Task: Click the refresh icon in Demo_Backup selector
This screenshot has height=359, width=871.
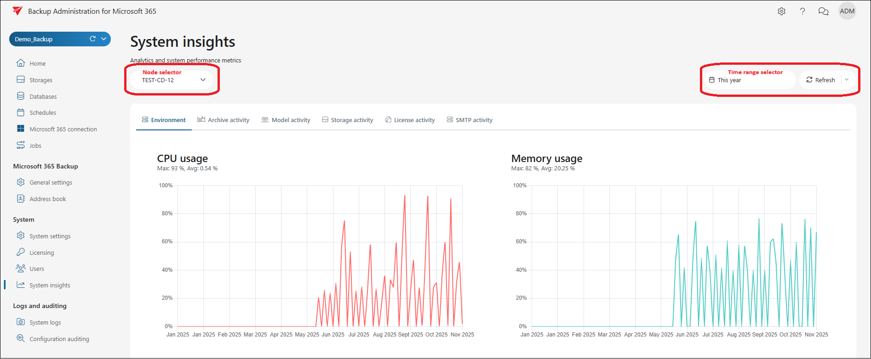Action: [x=92, y=39]
